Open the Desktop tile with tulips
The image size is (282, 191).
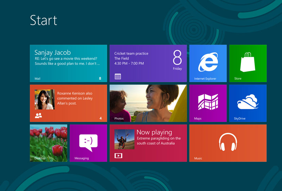point(48,143)
